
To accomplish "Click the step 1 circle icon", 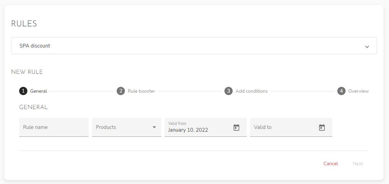I will [23, 91].
